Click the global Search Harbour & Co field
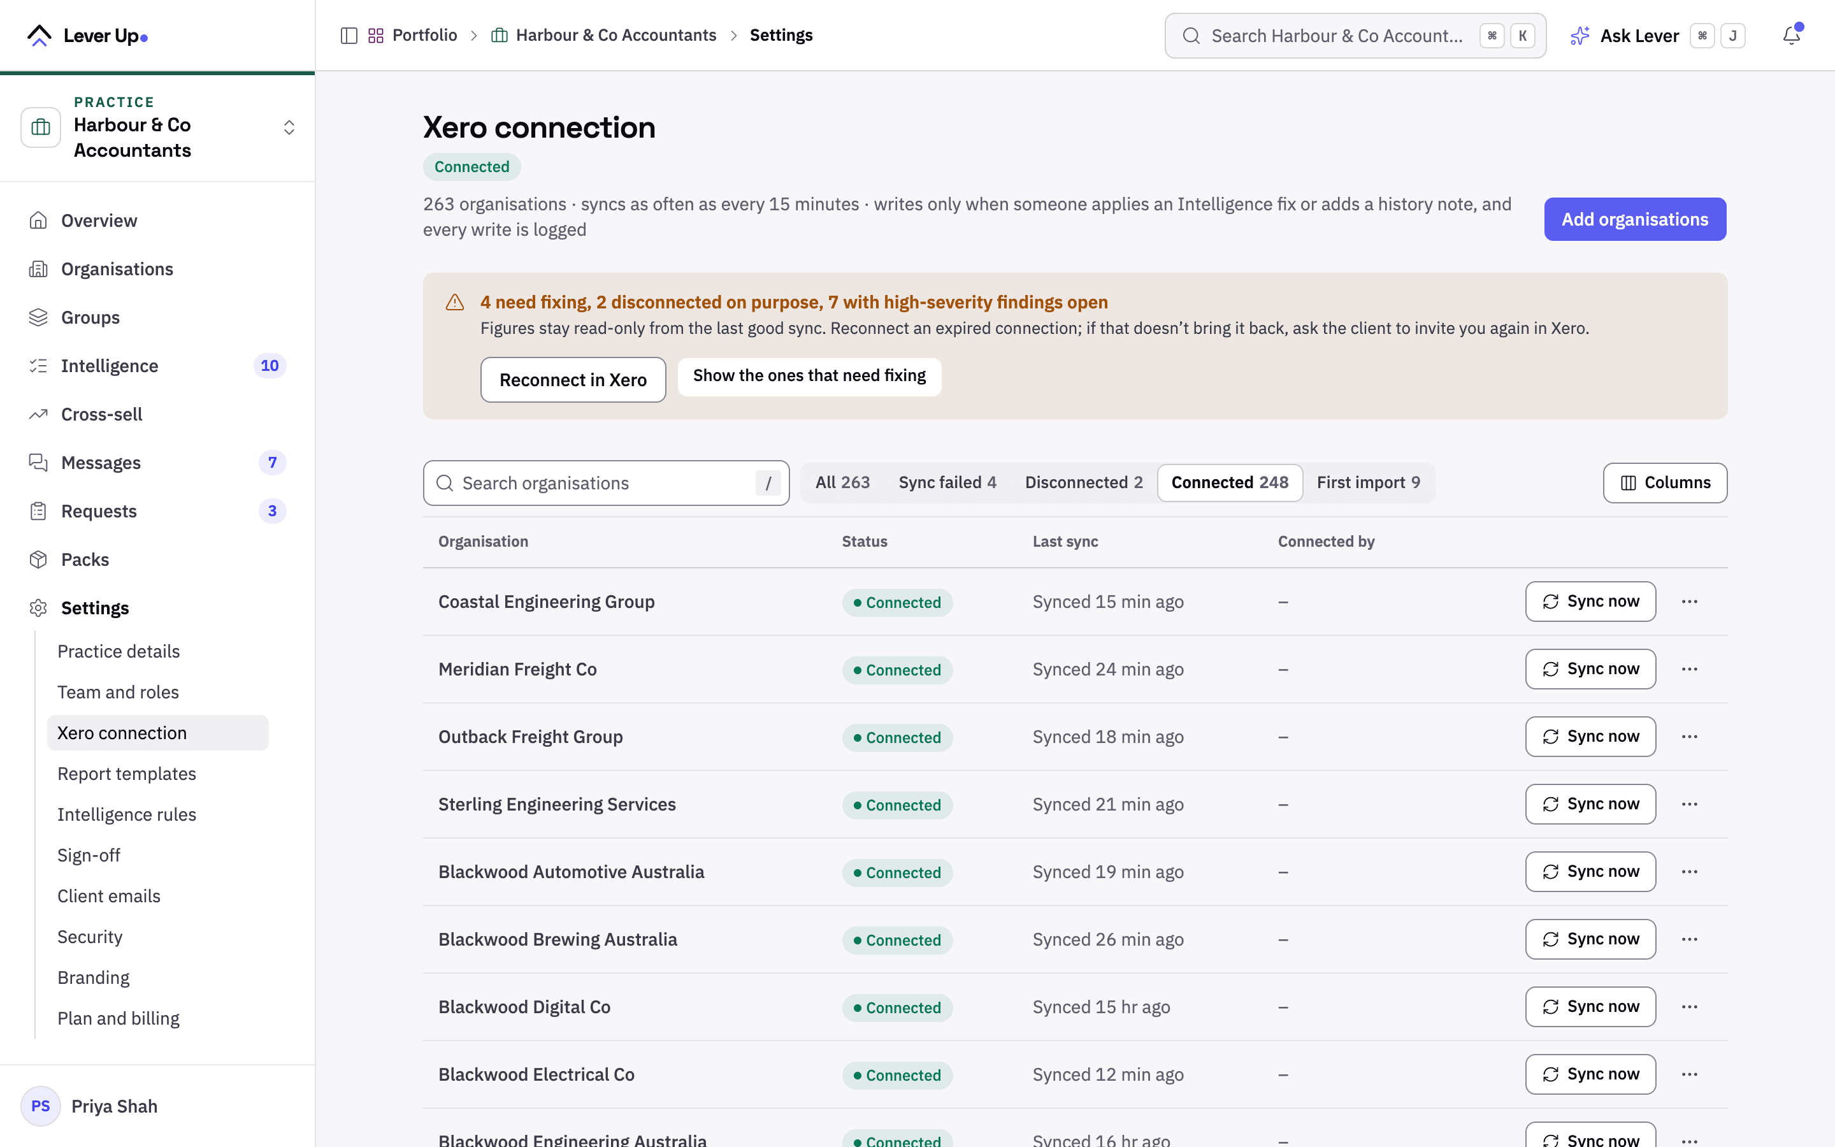Viewport: 1835px width, 1147px height. [1355, 36]
